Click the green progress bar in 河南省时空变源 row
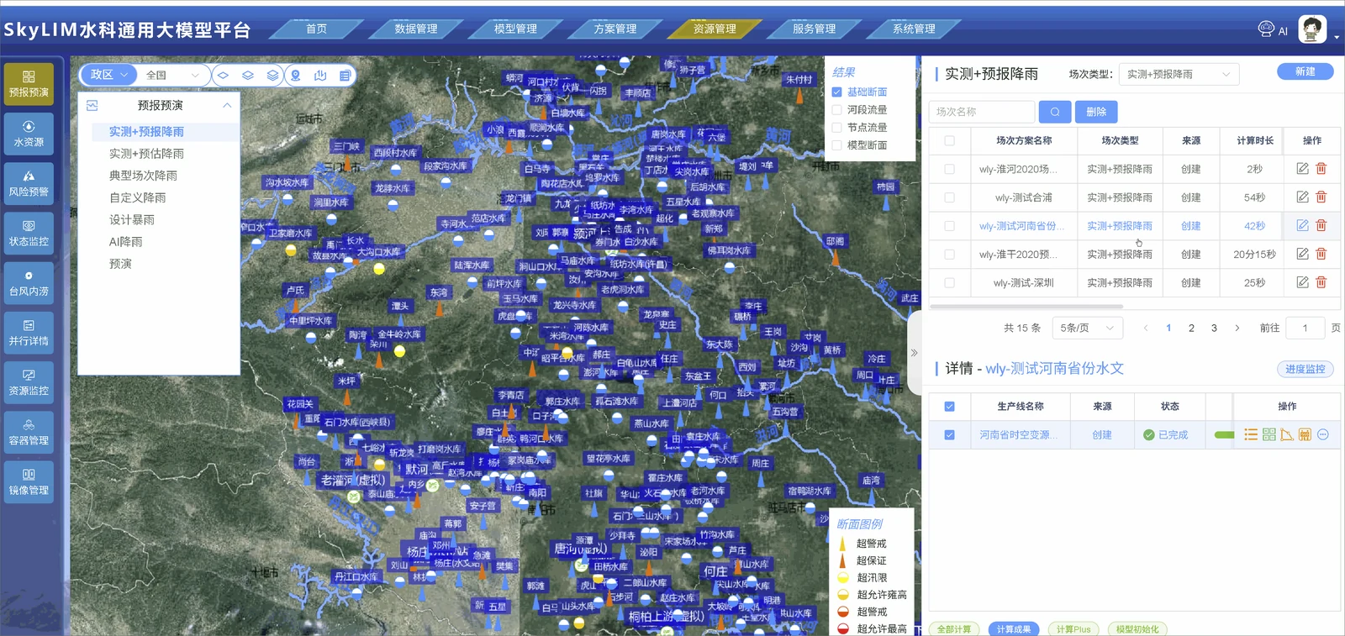1345x636 pixels. click(1225, 434)
